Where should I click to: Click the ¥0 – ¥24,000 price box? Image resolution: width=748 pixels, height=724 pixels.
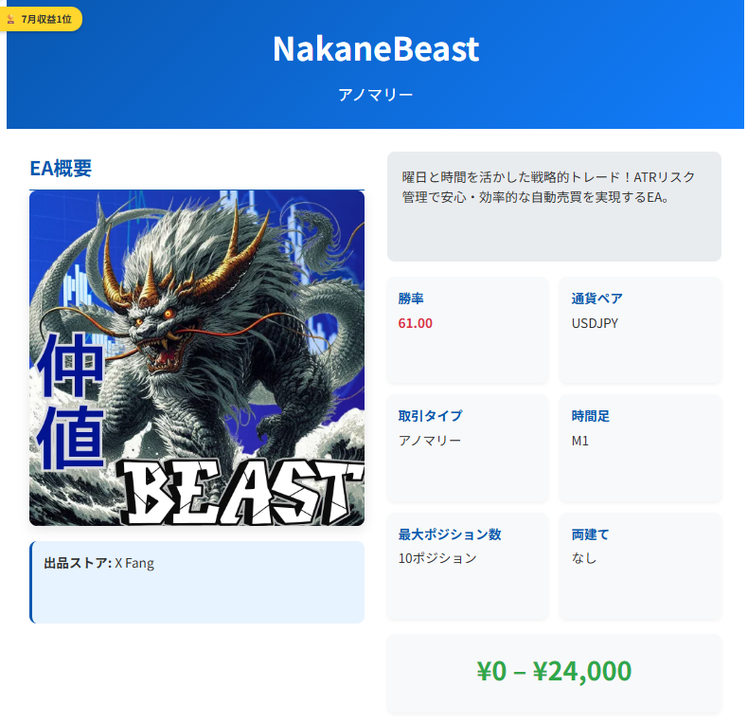coord(554,674)
